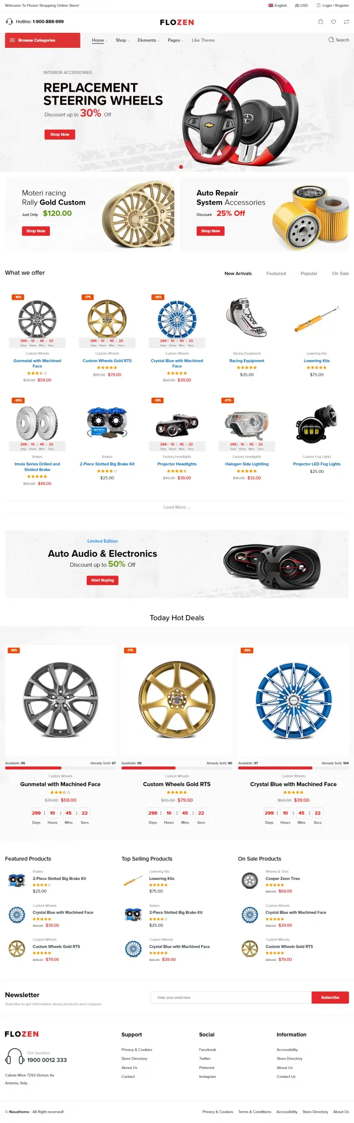Open wishlist via the heart icon
Screen dimensions: 354x1123
(334, 22)
